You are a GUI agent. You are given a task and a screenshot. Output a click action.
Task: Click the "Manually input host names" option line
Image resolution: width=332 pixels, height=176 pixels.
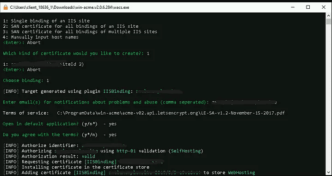(41, 37)
